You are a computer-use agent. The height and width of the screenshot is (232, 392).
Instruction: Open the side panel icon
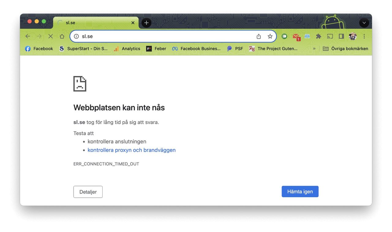(341, 36)
